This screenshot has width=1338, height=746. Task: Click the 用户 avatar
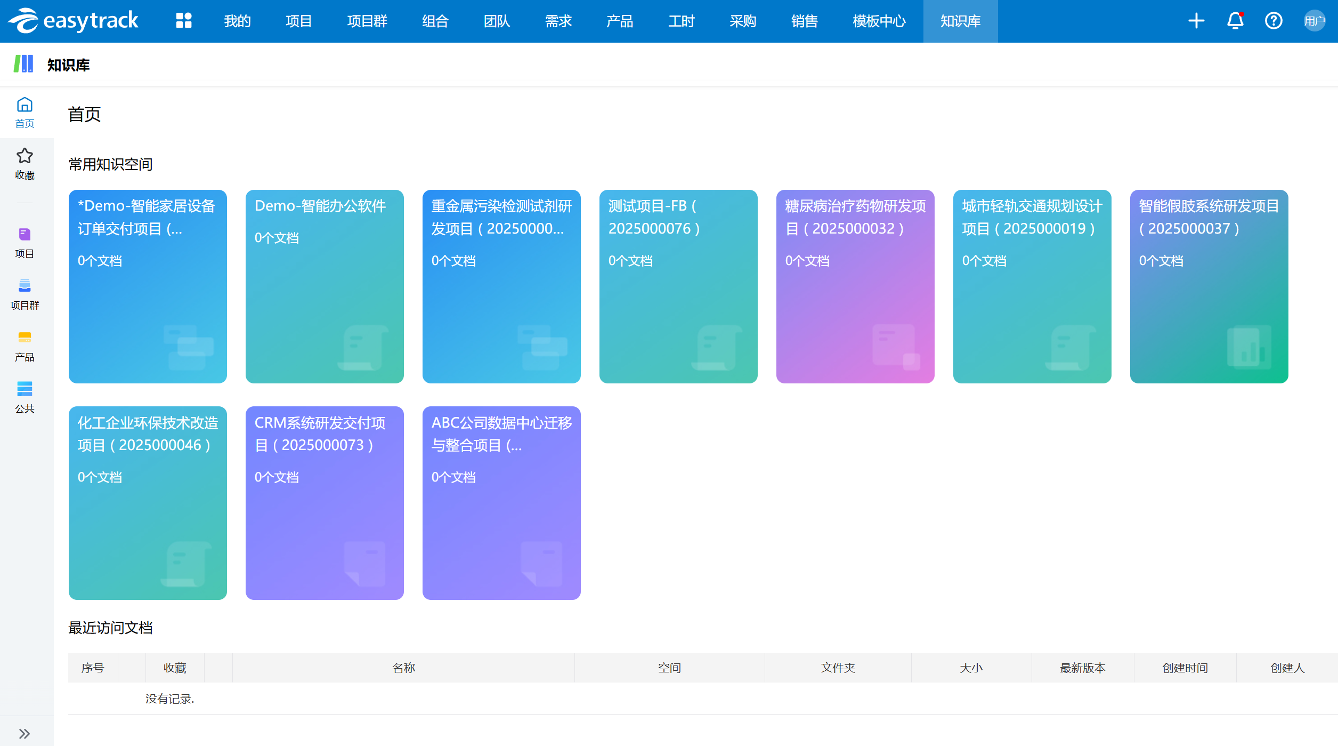click(1314, 21)
